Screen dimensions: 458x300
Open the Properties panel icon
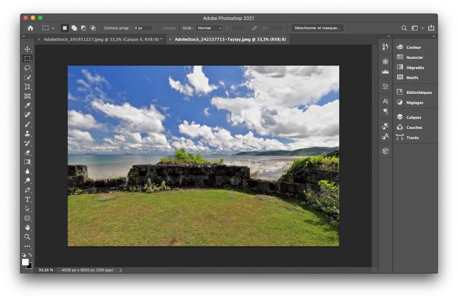[x=385, y=61]
